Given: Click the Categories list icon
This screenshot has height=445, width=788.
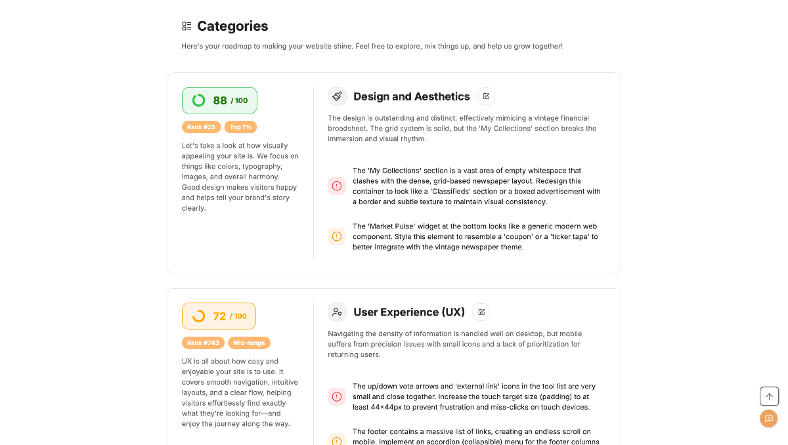Looking at the screenshot, I should (x=186, y=26).
